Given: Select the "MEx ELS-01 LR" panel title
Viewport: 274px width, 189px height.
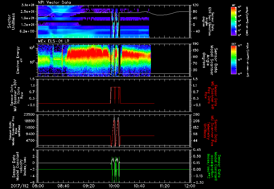Looking at the screenshot, I should coord(53,41).
